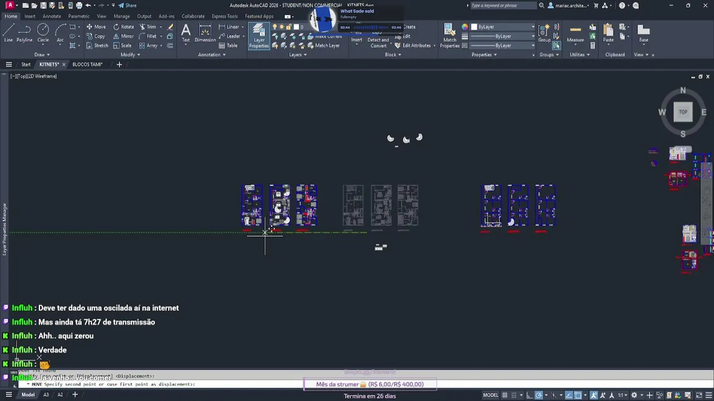Click the keyword search field
Image resolution: width=714 pixels, height=401 pixels.
click(x=503, y=6)
